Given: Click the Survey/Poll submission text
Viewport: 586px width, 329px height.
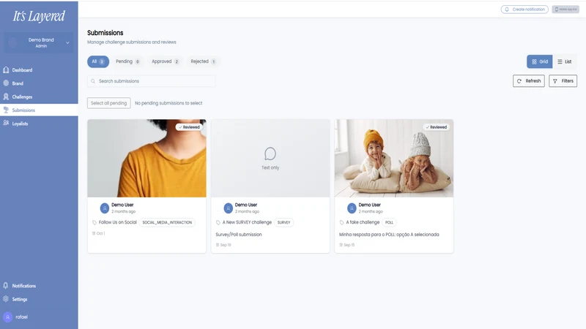Looking at the screenshot, I should coord(239,235).
